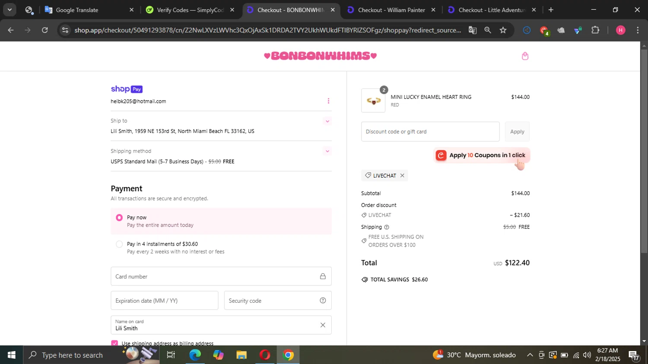Click Apply 10 Coupons in 1 click
The image size is (648, 364).
pos(482,155)
